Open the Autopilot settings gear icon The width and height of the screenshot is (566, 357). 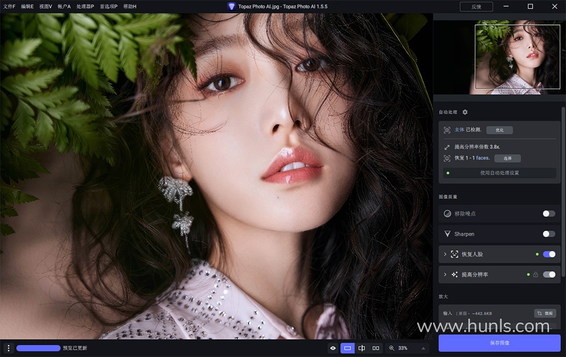pyautogui.click(x=465, y=112)
